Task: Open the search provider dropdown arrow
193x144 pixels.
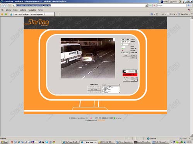Action: tap(191, 5)
